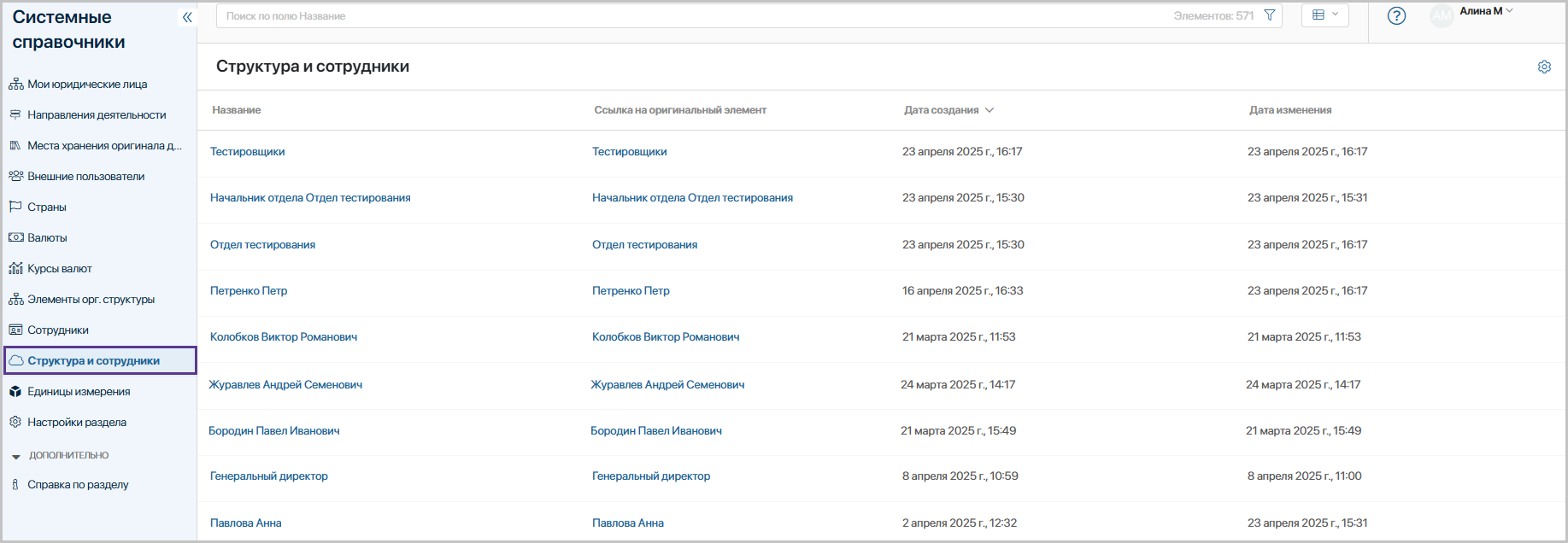
Task: Collapse the sidebar with double-chevron icon
Action: point(187,17)
